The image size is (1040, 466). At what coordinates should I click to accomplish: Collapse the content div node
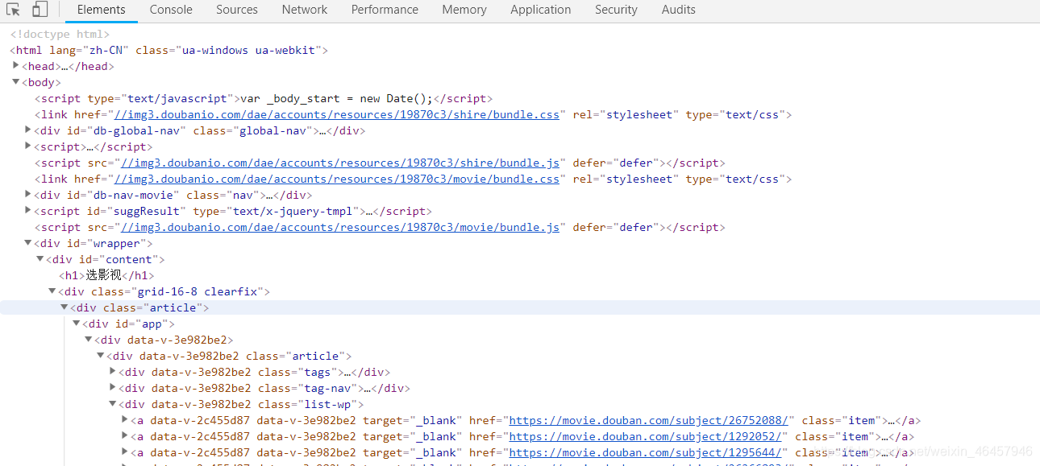click(40, 259)
